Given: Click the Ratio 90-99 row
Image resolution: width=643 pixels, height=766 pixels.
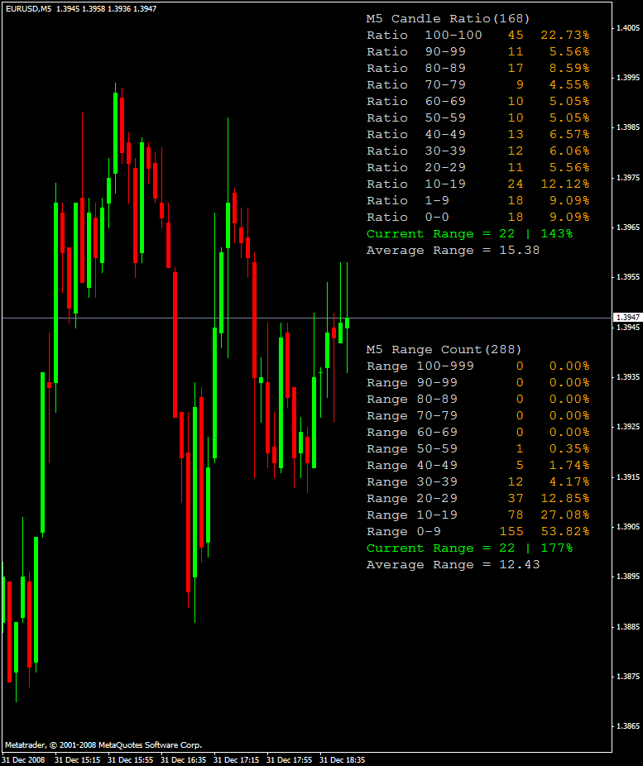Looking at the screenshot, I should [x=477, y=52].
